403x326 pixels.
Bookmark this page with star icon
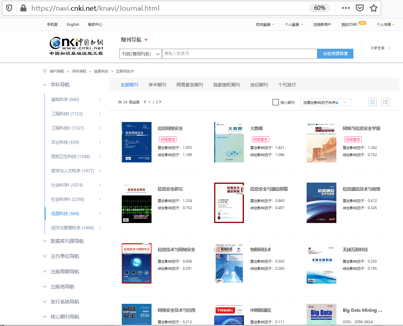click(373, 8)
